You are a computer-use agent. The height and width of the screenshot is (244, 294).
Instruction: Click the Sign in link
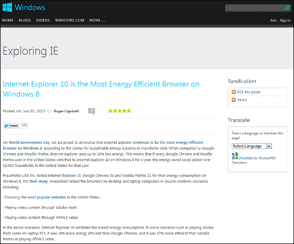285,20
